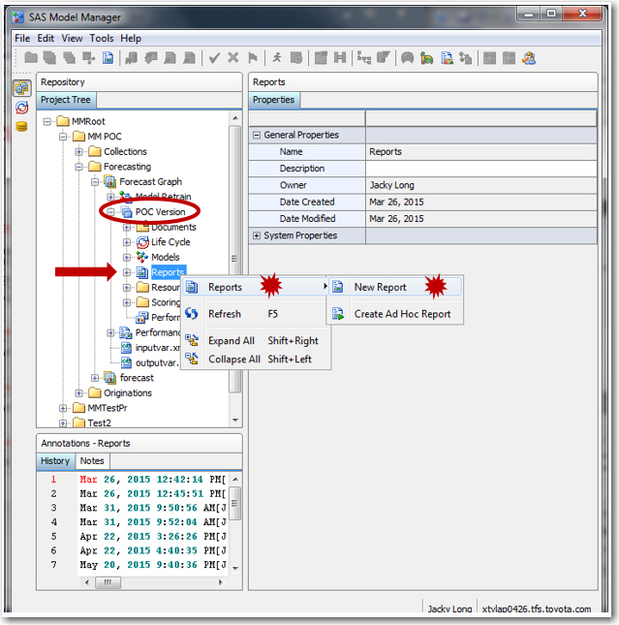
Task: Open the Edit menu
Action: pyautogui.click(x=46, y=38)
